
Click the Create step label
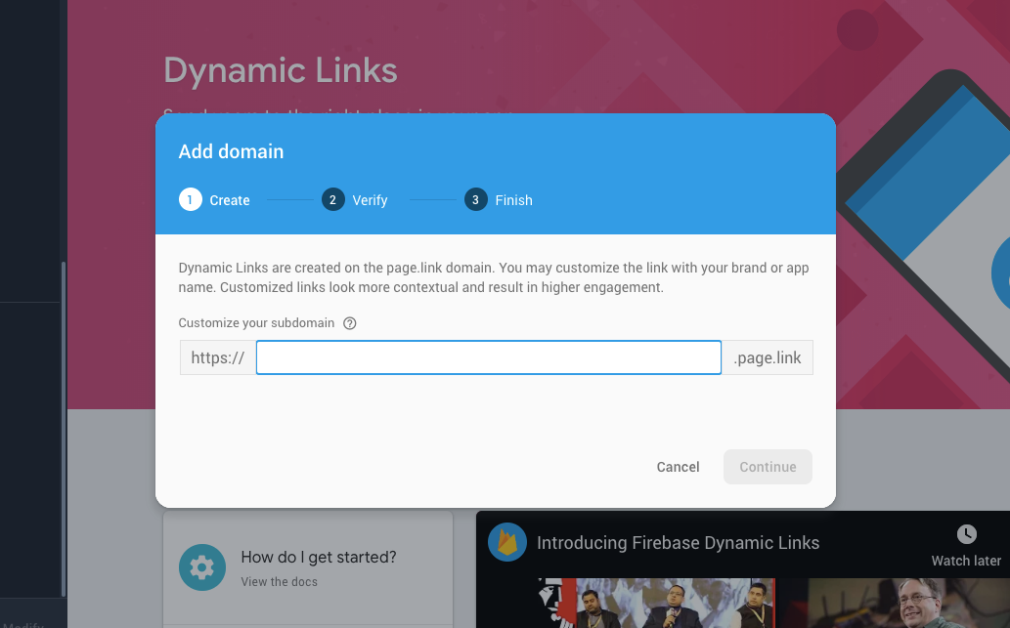(230, 200)
